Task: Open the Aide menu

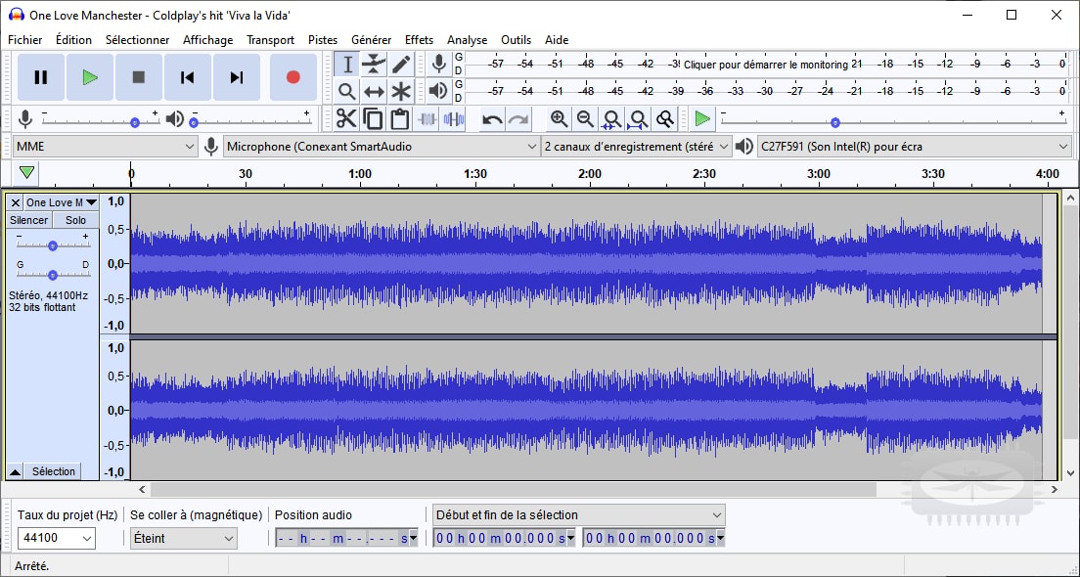Action: coord(557,40)
